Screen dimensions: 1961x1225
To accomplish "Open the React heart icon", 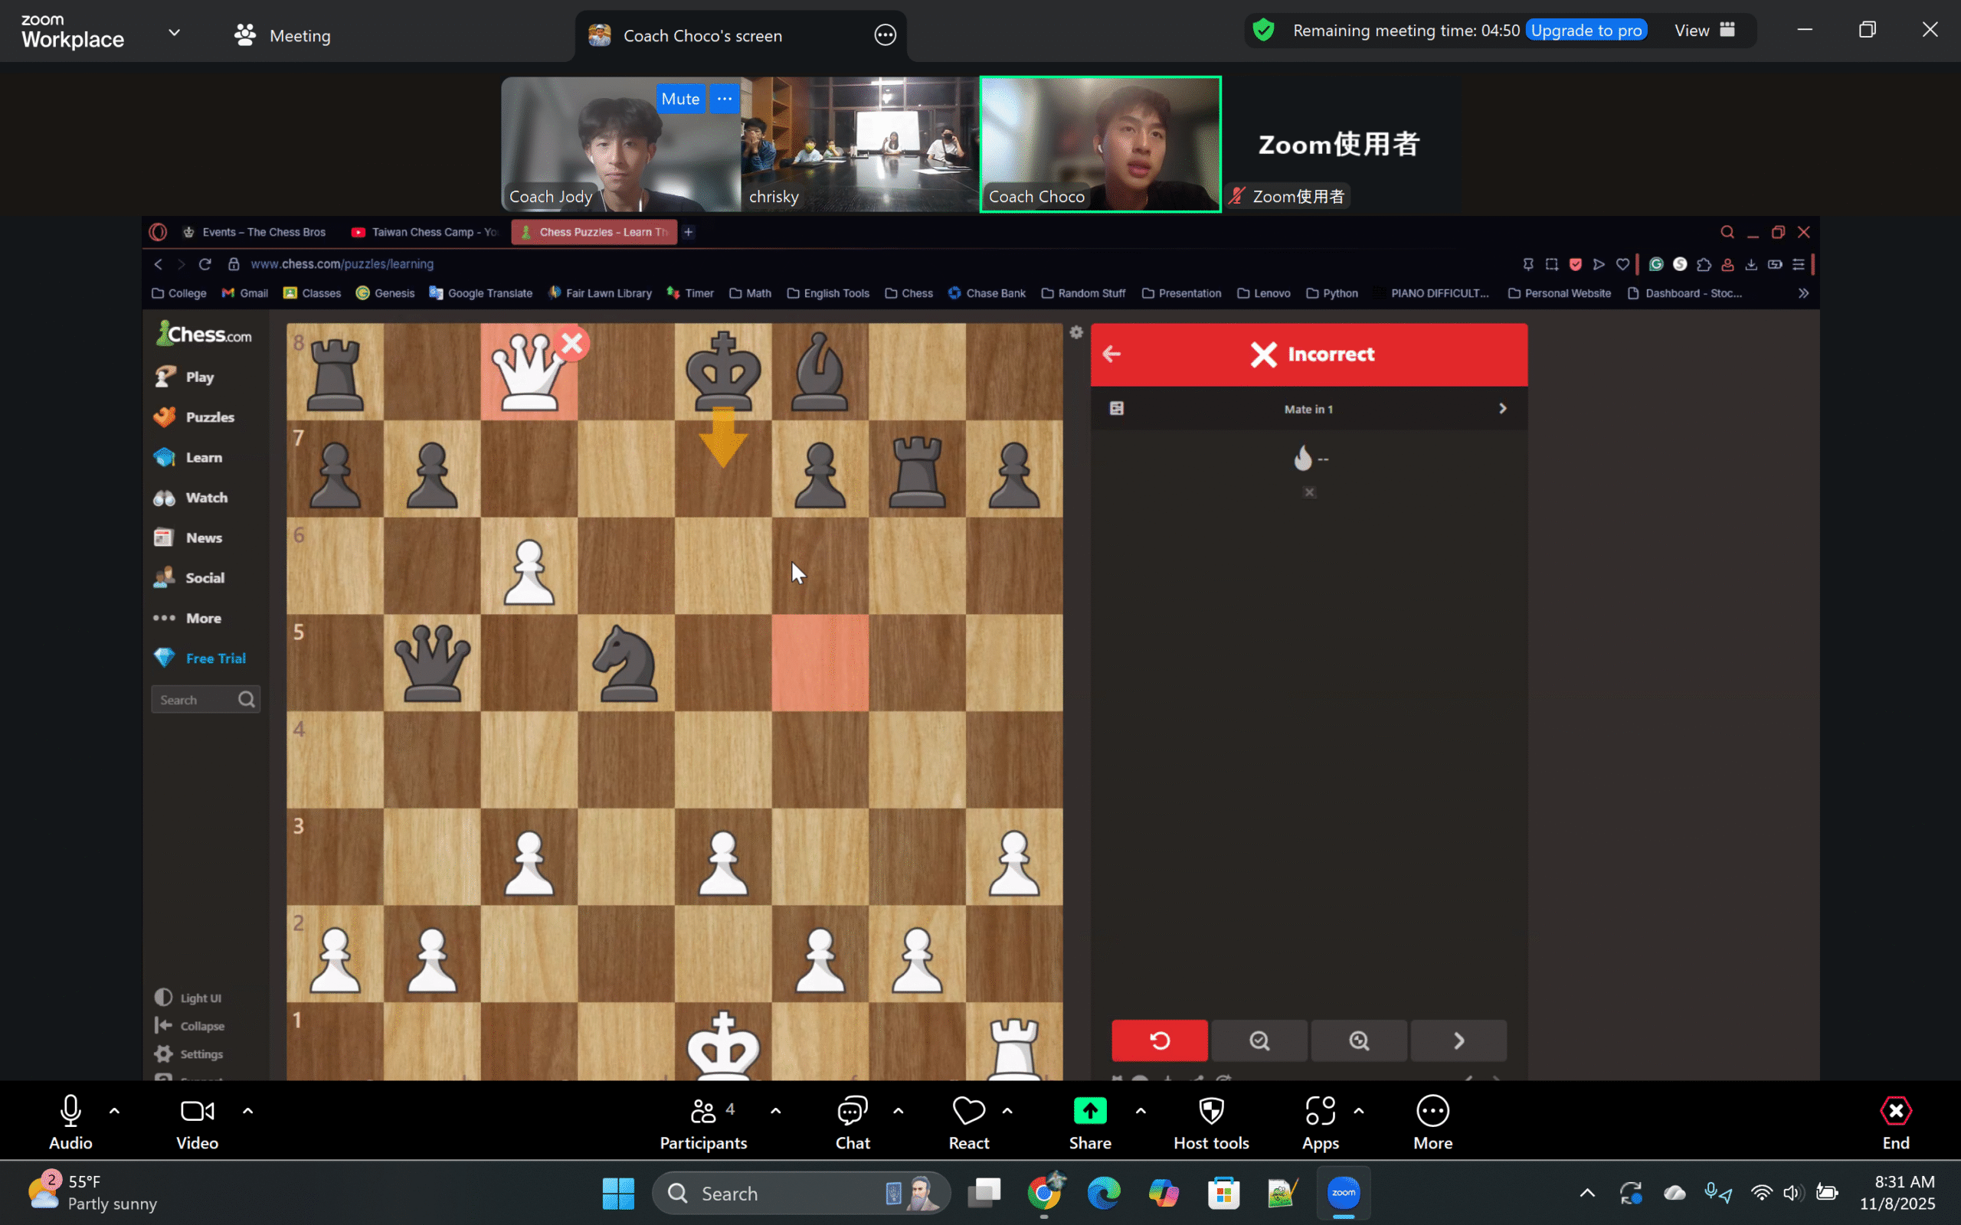I will click(x=968, y=1112).
